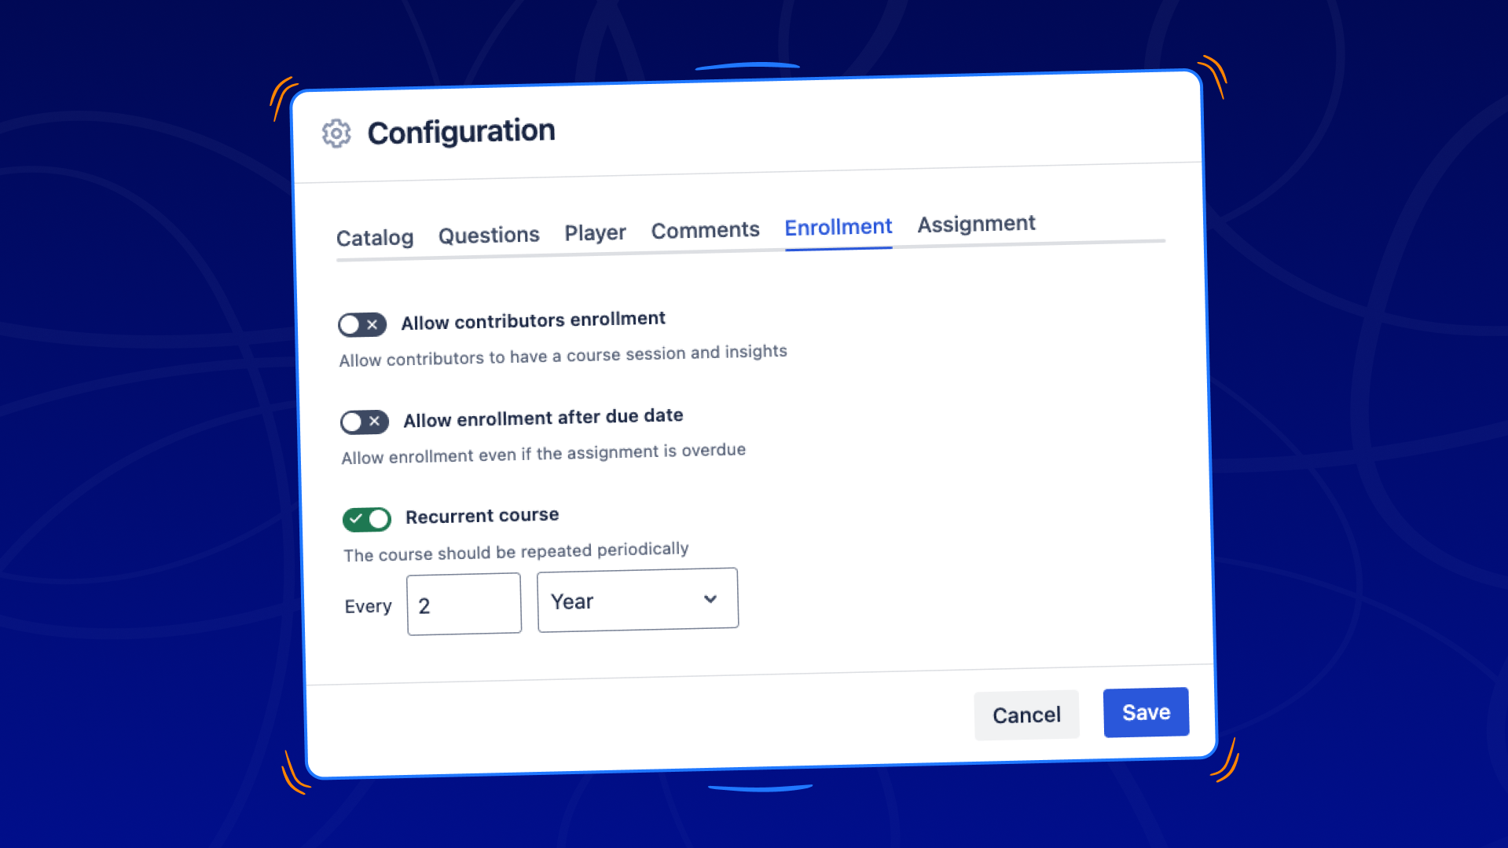
Task: Turn on enrollment after due date switch
Action: click(365, 422)
